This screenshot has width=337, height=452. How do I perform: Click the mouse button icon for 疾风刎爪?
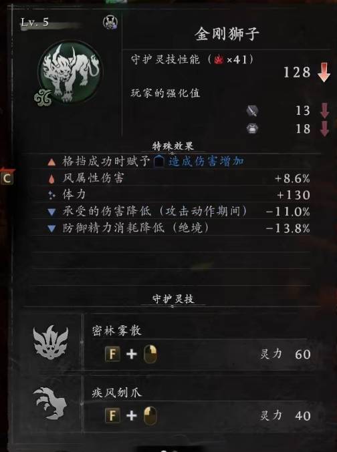[150, 415]
